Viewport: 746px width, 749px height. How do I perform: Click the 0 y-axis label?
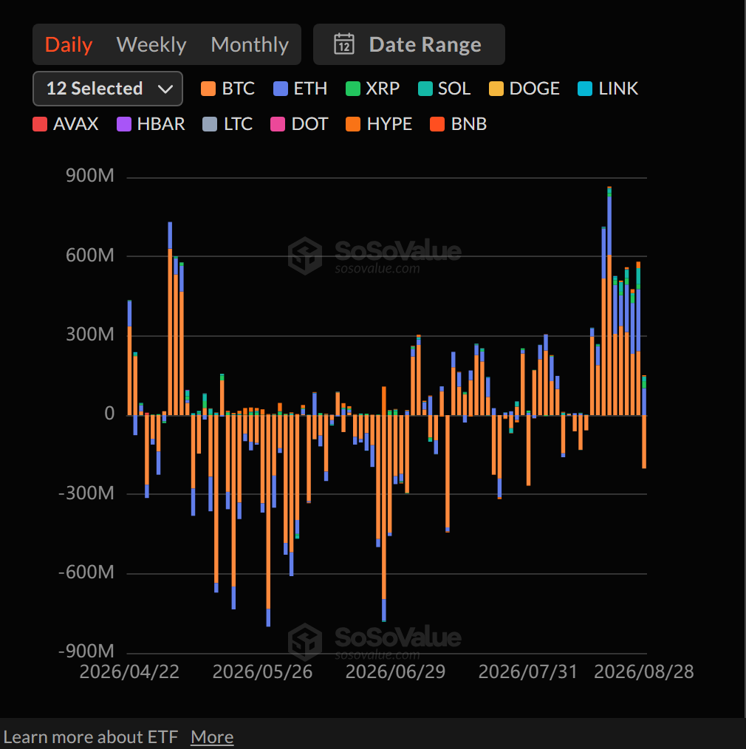pyautogui.click(x=109, y=413)
